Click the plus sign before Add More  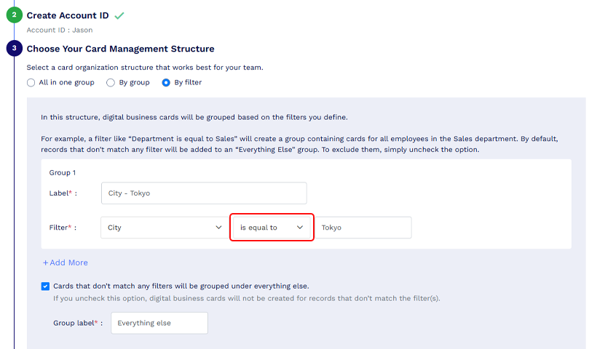point(45,262)
